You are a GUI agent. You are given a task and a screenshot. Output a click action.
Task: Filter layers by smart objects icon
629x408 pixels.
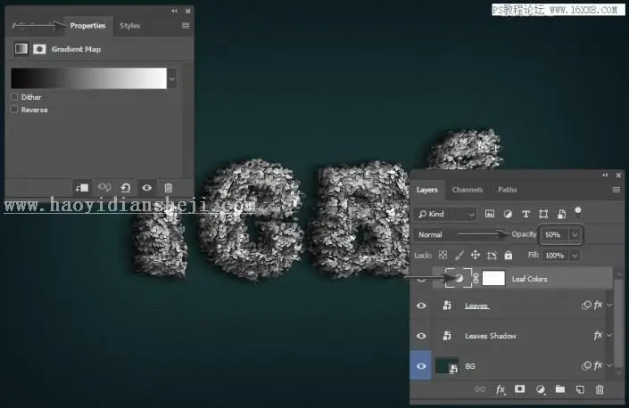pyautogui.click(x=561, y=214)
